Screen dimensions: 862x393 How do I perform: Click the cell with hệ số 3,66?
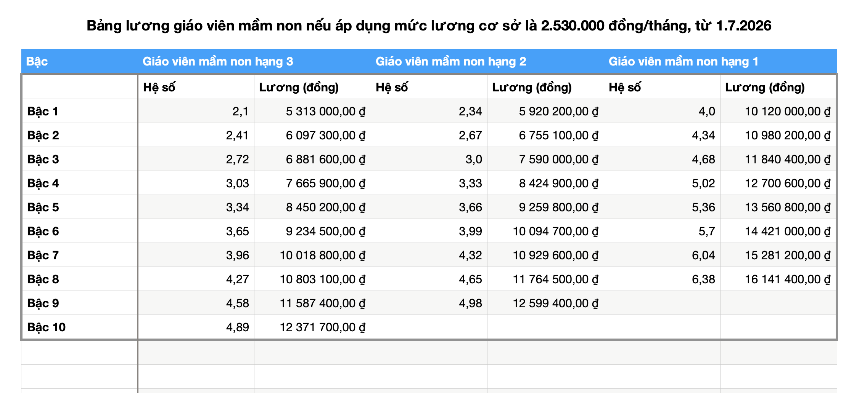[x=429, y=207]
